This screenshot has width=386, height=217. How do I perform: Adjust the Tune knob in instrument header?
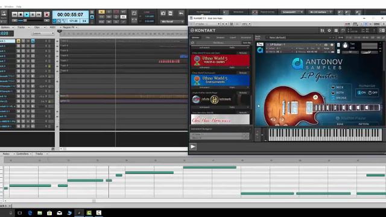pyautogui.click(x=346, y=46)
